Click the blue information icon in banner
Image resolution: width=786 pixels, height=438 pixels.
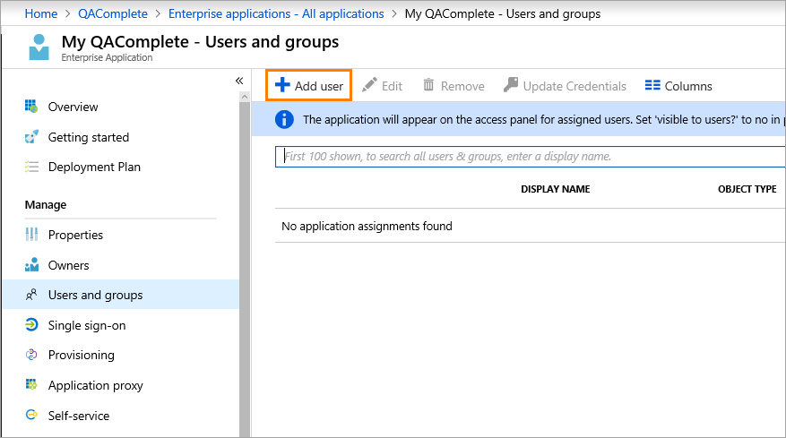(283, 119)
